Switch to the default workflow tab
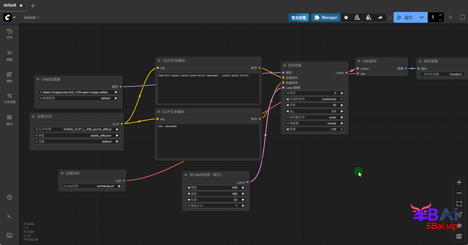The height and width of the screenshot is (245, 468). (10, 5)
